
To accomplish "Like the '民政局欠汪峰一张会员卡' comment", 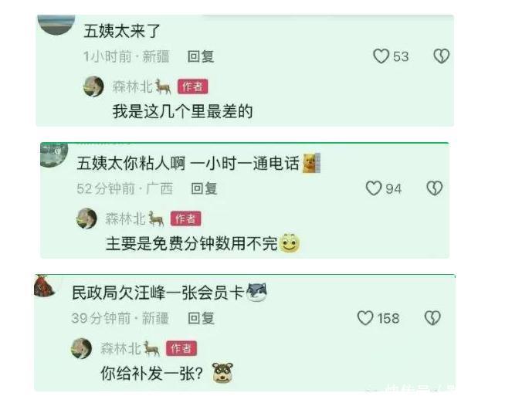I will pyautogui.click(x=365, y=318).
